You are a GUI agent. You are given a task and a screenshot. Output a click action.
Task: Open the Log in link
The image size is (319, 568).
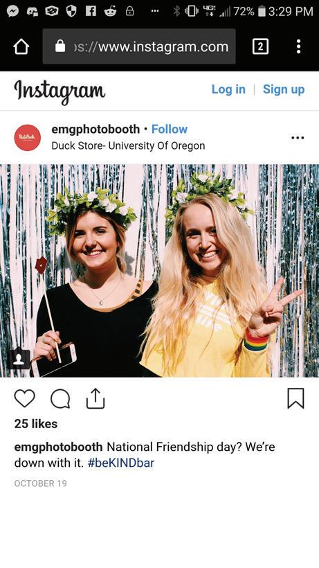click(228, 89)
